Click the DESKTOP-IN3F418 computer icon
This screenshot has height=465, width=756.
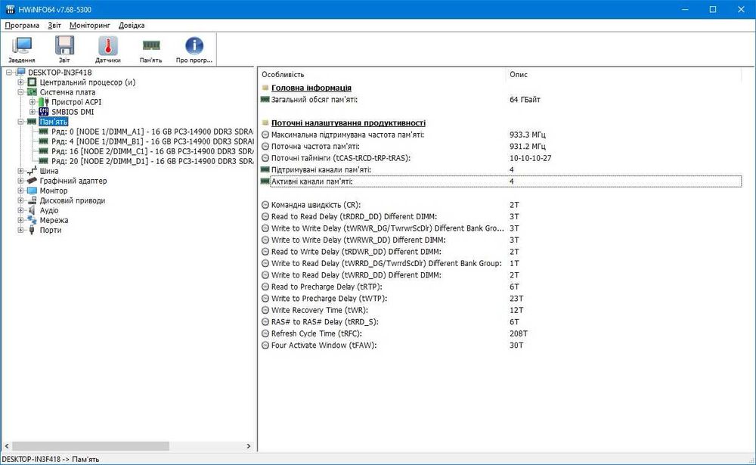click(x=20, y=73)
